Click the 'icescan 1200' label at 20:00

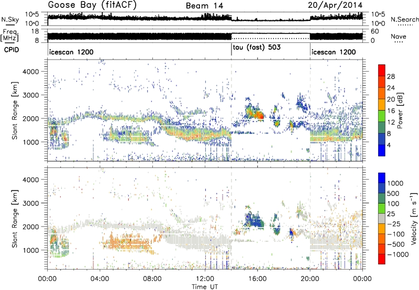(x=334, y=52)
